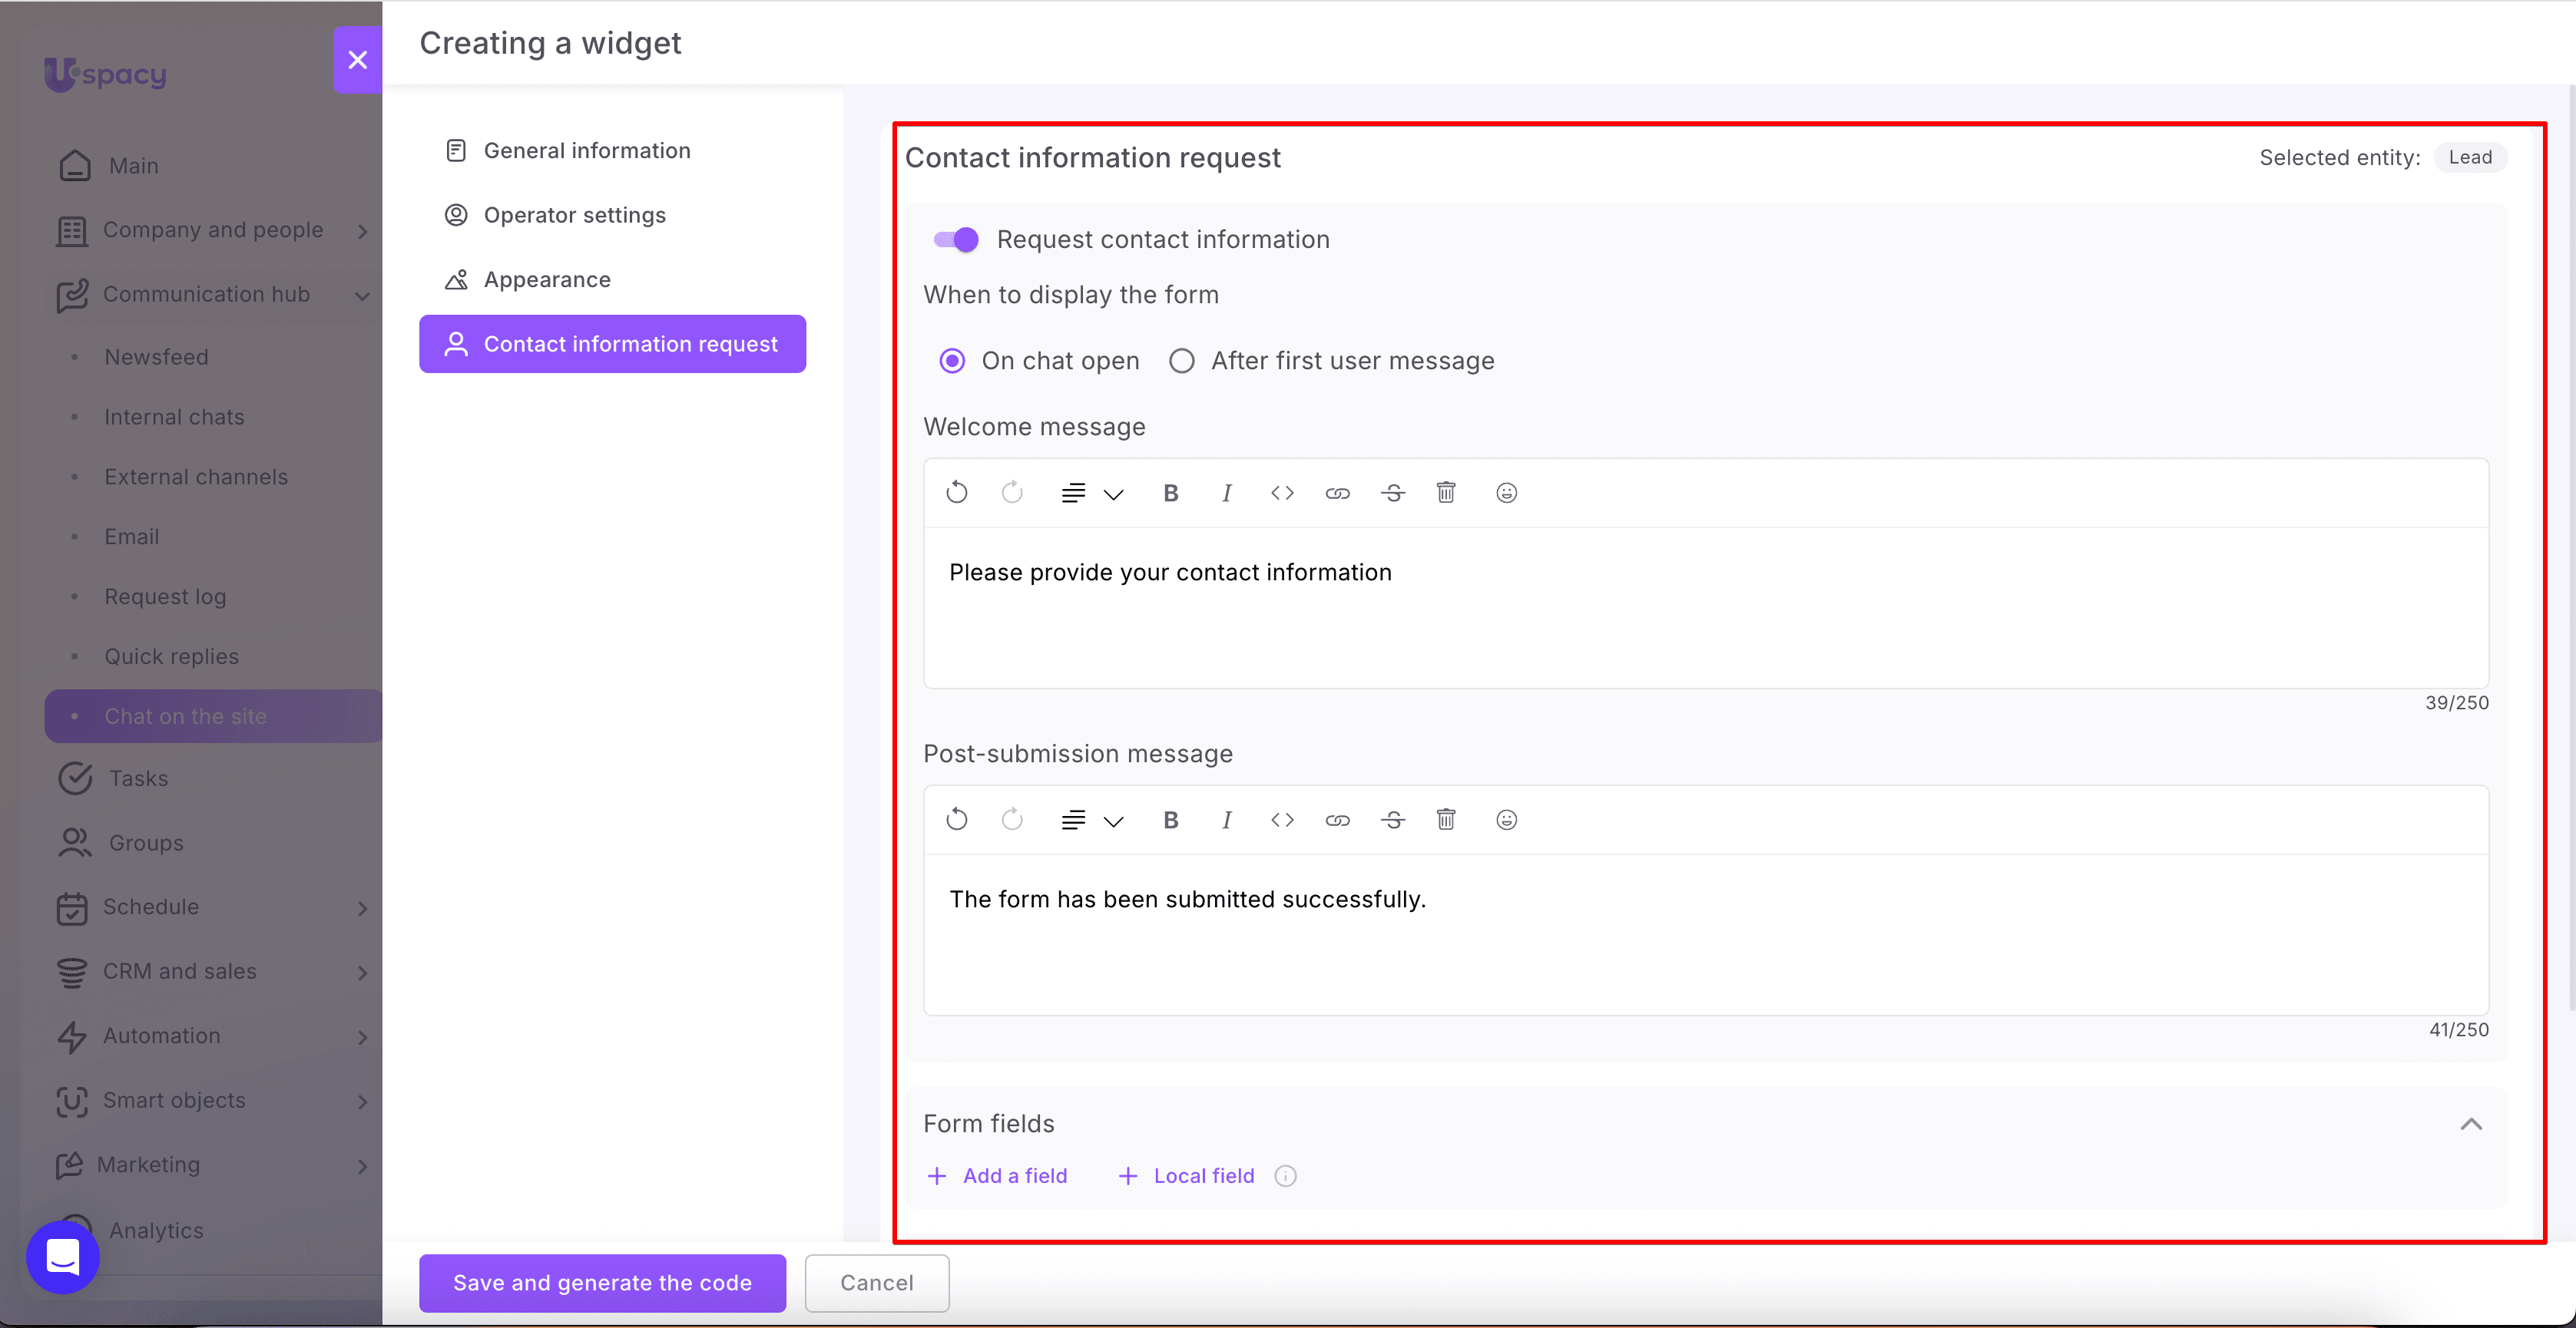Open emoji picker in Post-submission message editor
Screen dimensions: 2576x1328
click(x=1507, y=819)
